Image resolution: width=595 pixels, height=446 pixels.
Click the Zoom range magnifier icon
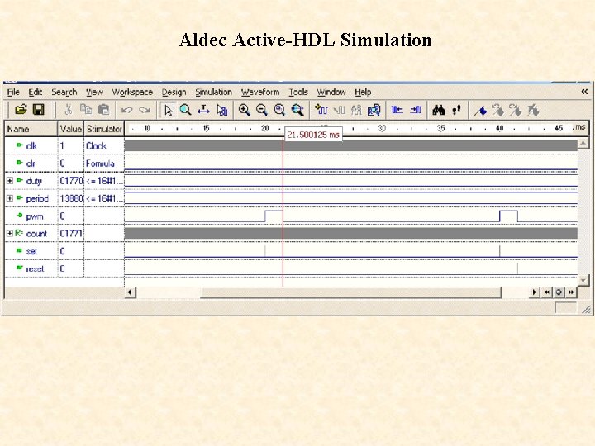tap(297, 110)
